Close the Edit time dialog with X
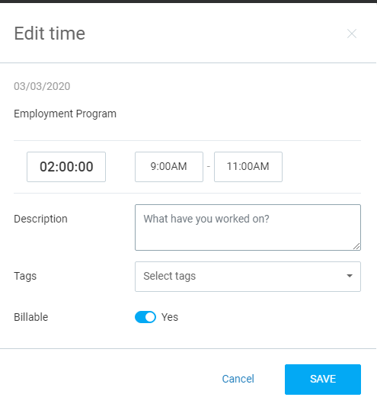 (352, 34)
